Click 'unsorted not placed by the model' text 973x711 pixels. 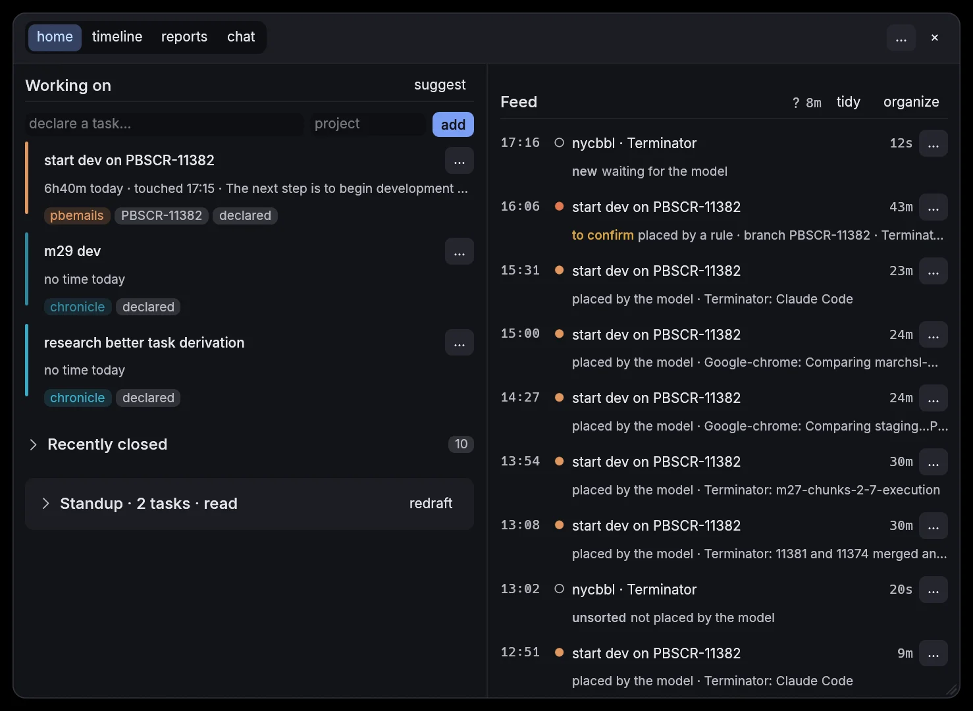(673, 618)
